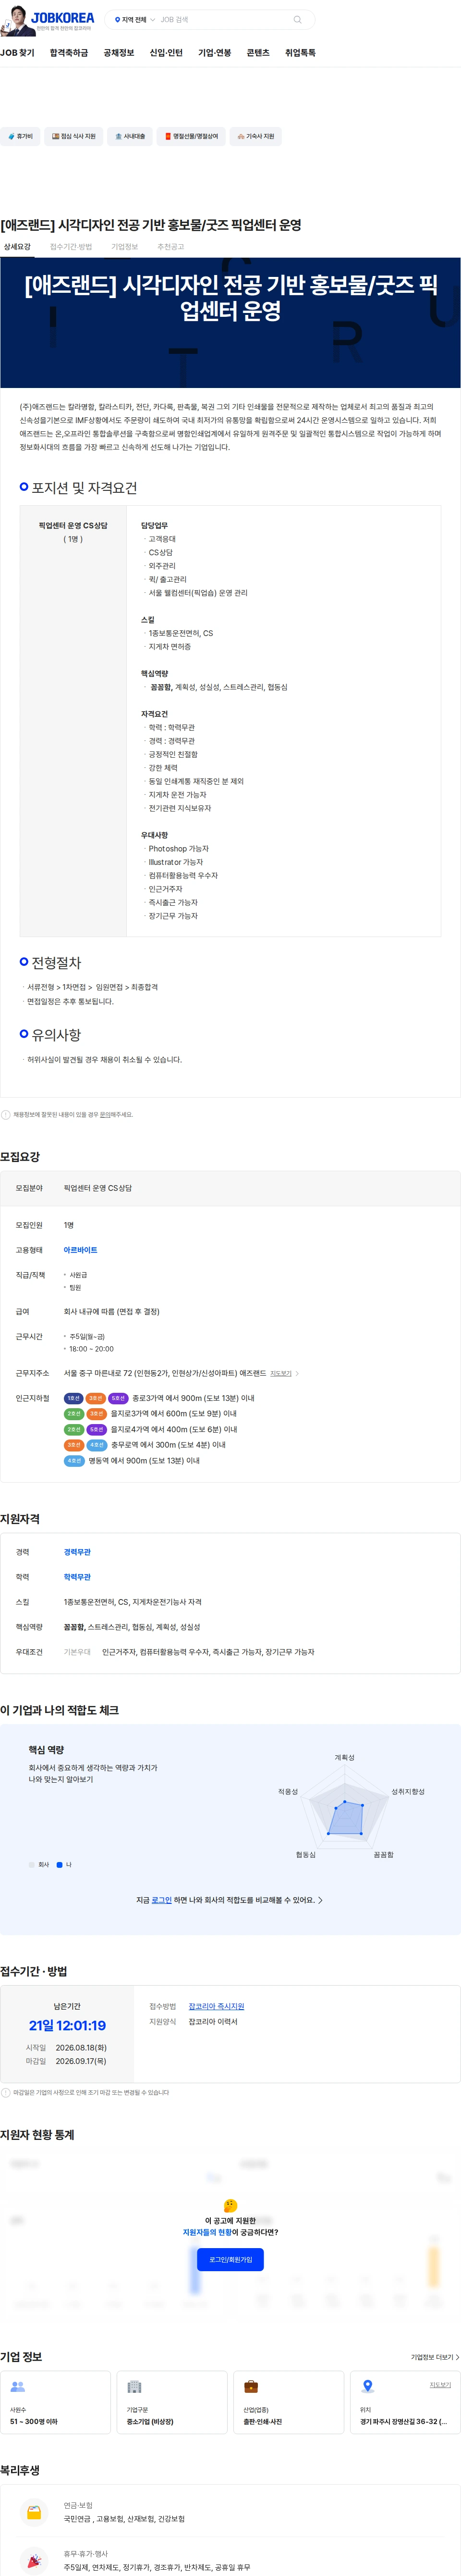Switch to the 상세요강 tab
461x2576 pixels.
pos(17,247)
